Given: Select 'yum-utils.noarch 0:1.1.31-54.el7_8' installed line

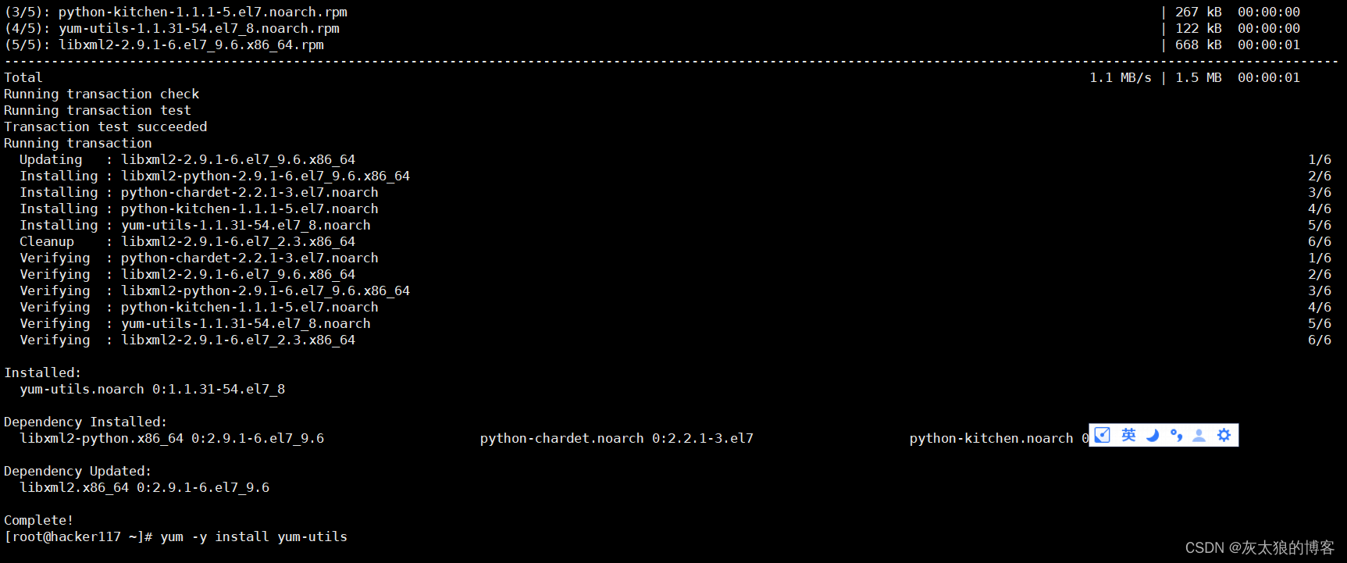Looking at the screenshot, I should point(152,389).
